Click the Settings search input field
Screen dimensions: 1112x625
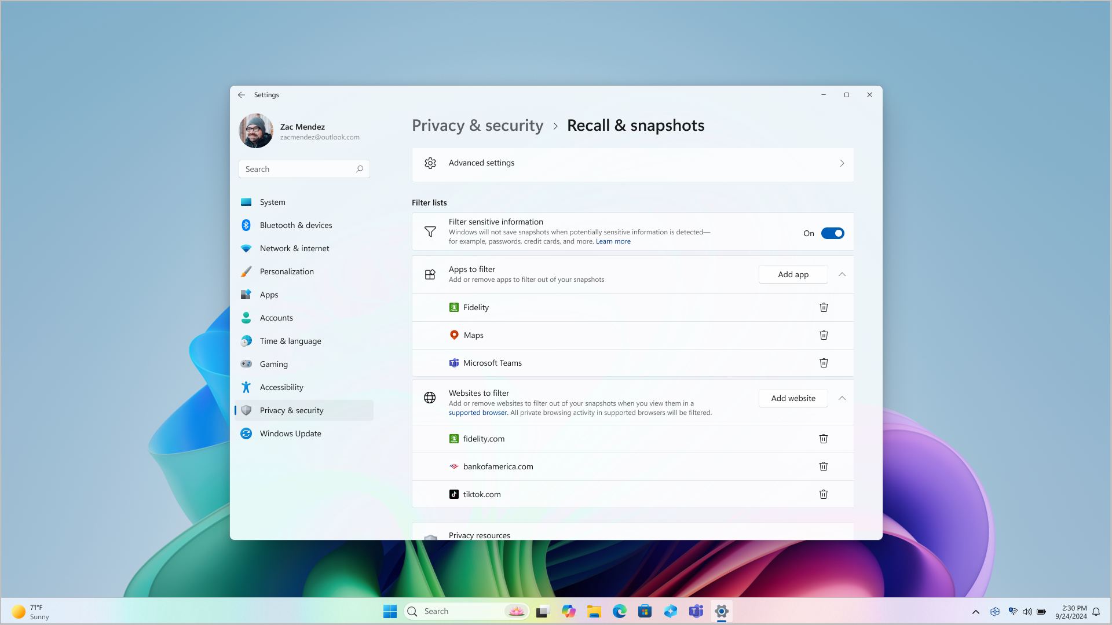point(304,168)
